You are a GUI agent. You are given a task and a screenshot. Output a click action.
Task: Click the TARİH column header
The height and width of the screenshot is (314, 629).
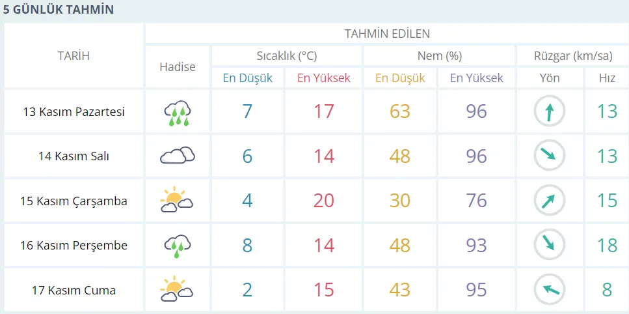(x=74, y=56)
